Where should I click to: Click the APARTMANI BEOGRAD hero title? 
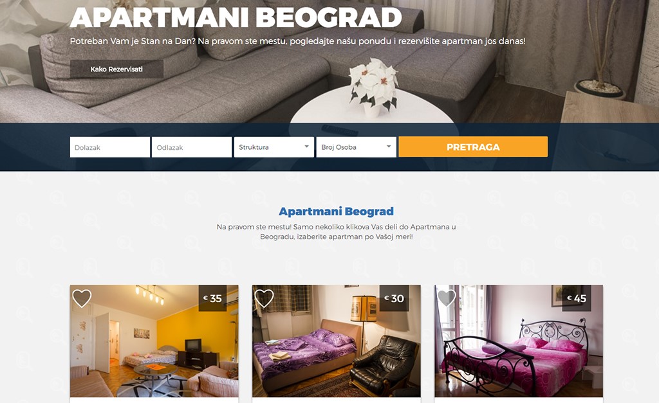click(x=236, y=17)
